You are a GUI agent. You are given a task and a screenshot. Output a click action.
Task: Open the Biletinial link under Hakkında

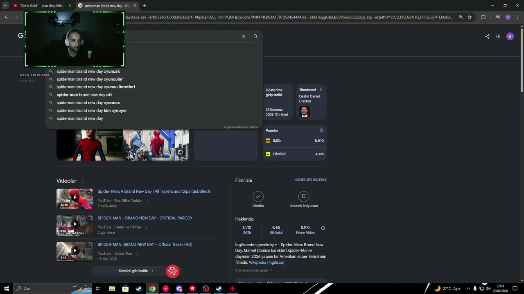pos(276,233)
